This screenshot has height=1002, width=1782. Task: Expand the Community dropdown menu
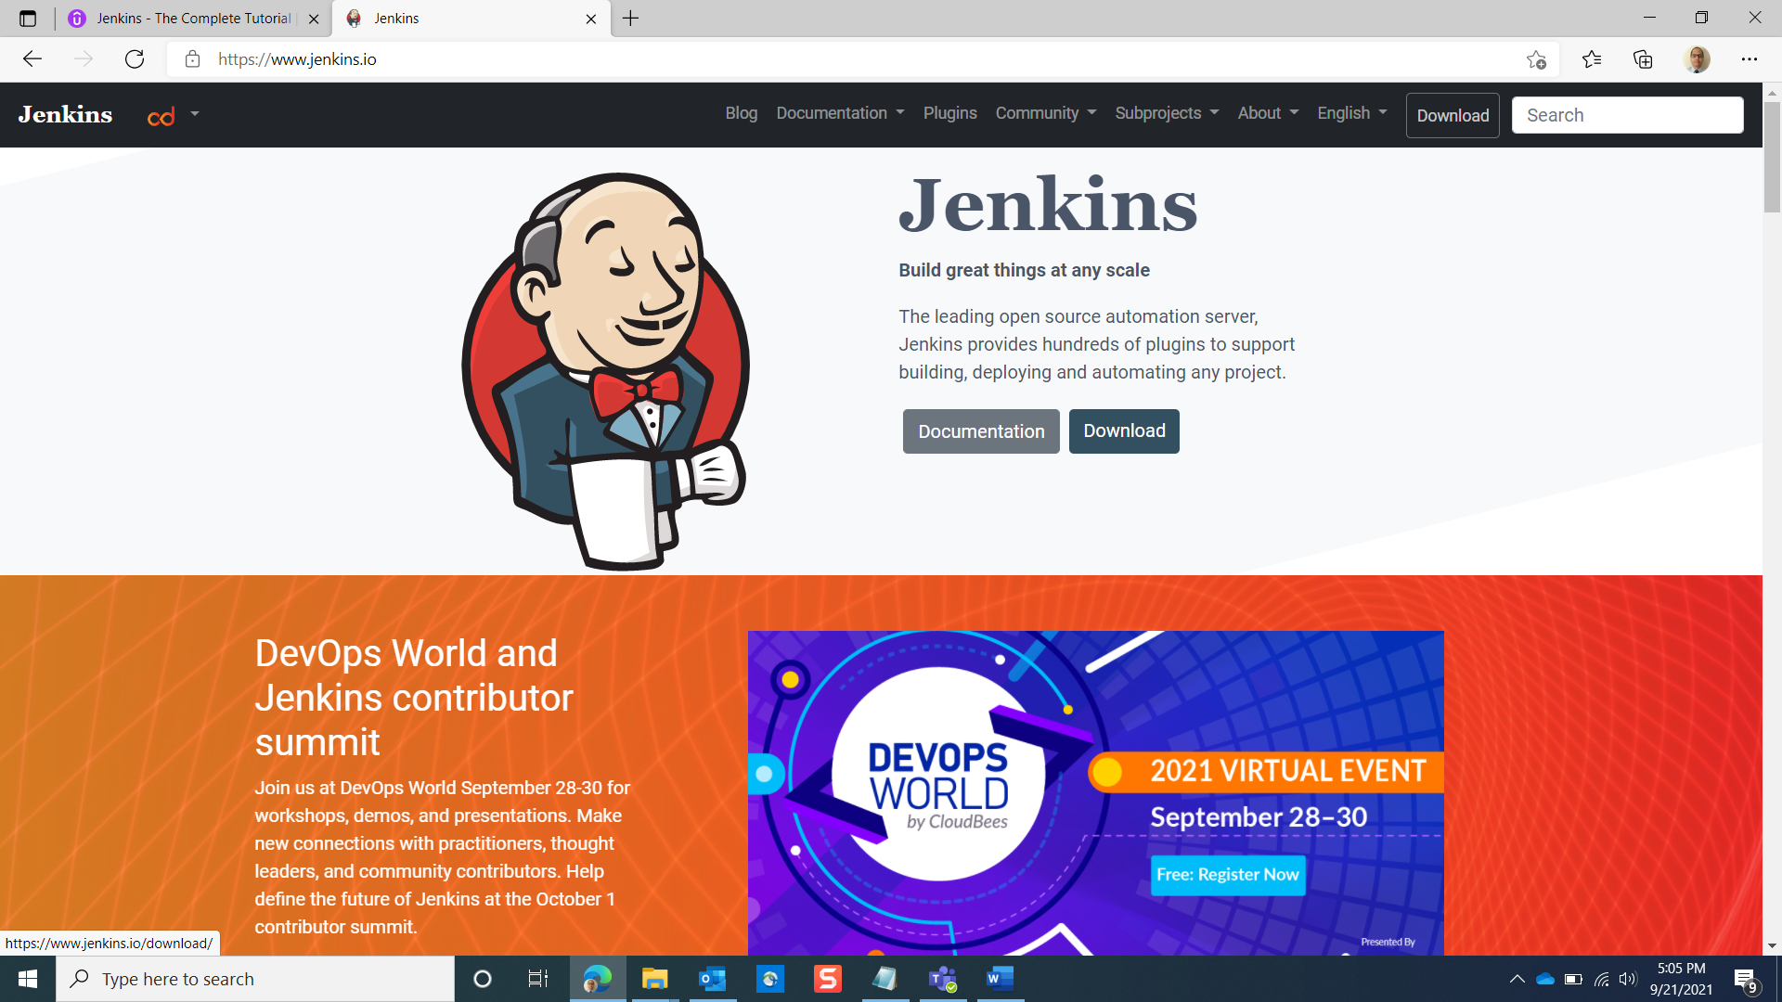point(1045,113)
